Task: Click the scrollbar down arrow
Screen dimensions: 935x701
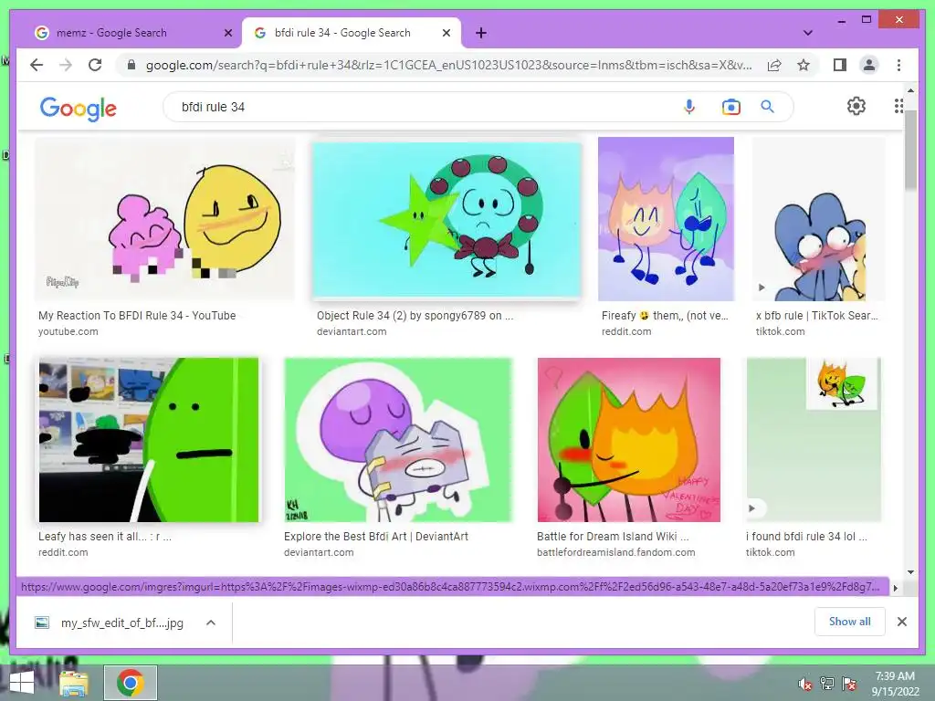Action: click(x=910, y=571)
